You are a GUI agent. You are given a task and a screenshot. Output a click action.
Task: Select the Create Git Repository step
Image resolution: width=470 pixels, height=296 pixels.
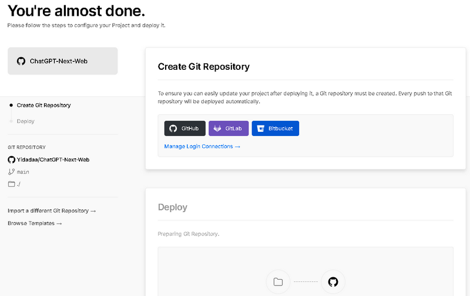(43, 106)
